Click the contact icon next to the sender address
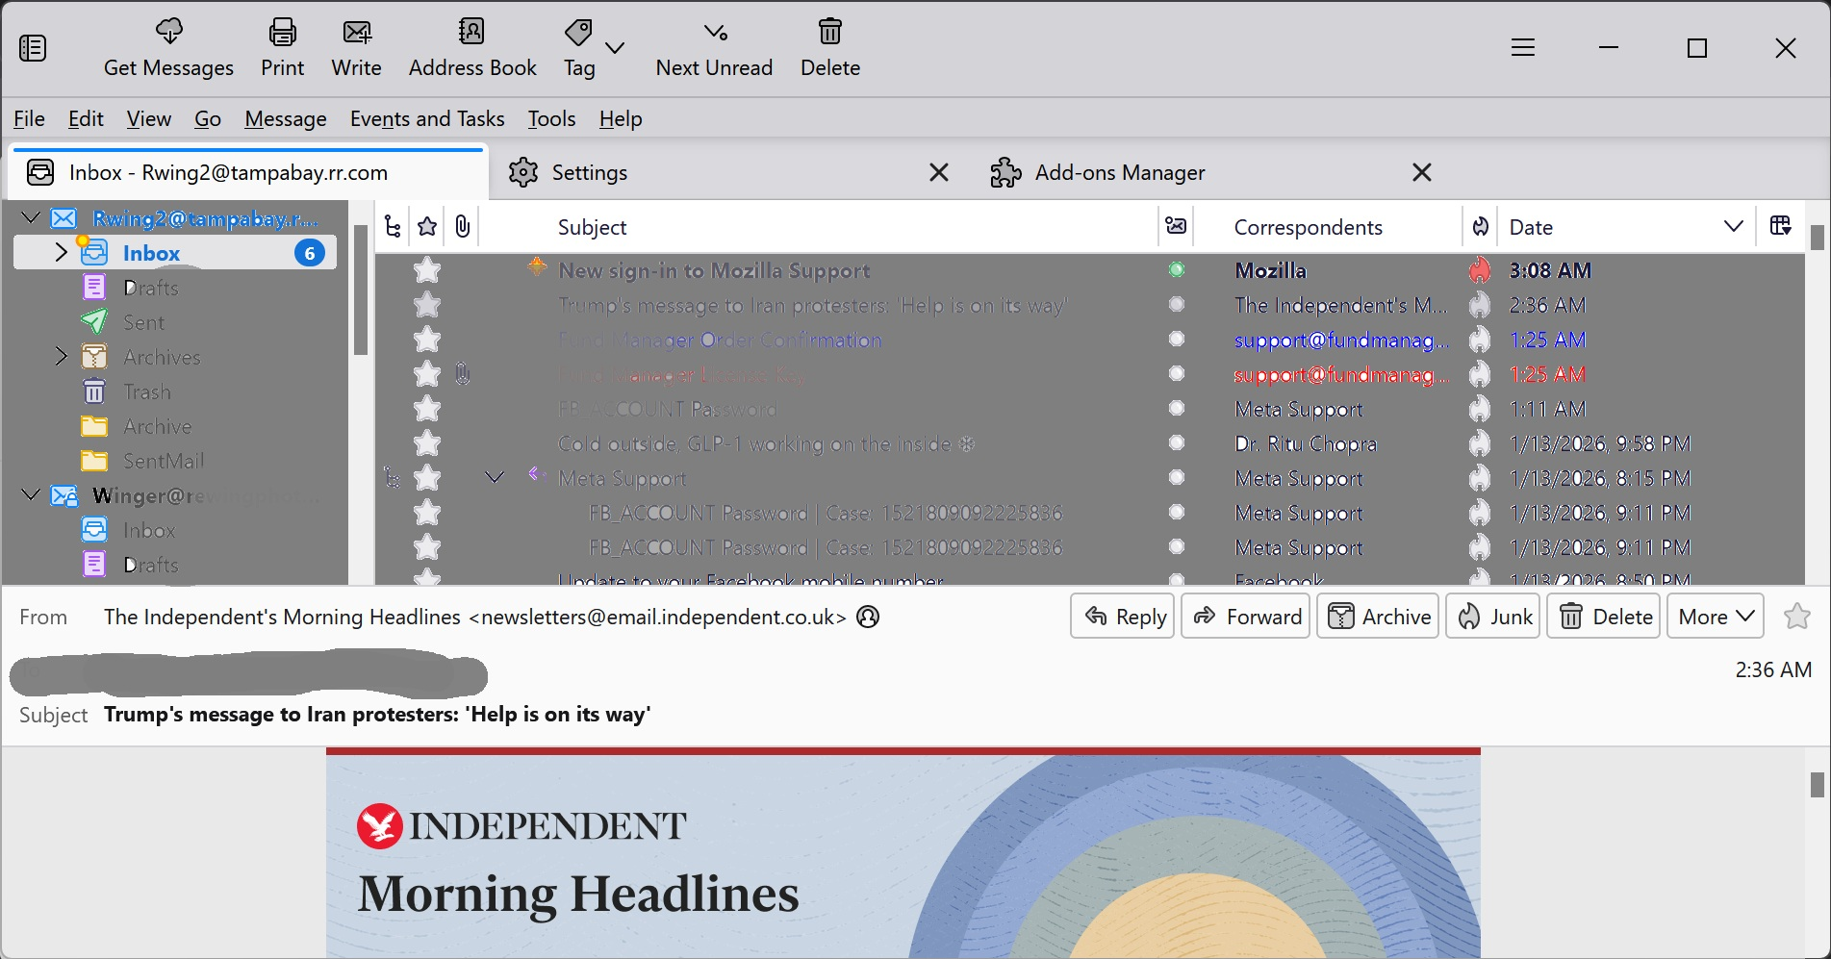This screenshot has height=959, width=1831. [868, 617]
